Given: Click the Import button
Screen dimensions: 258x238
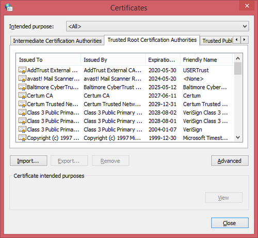Looking at the screenshot, I should [x=28, y=161].
